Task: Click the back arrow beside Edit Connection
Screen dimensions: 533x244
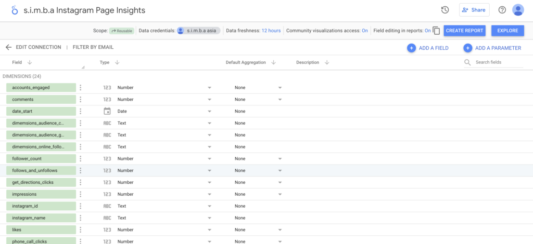Action: click(8, 47)
